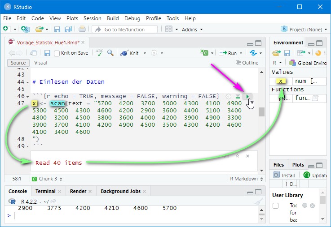Screen dimensions: 331x227
Task: View function source in Environment row
Action: (x=315, y=98)
